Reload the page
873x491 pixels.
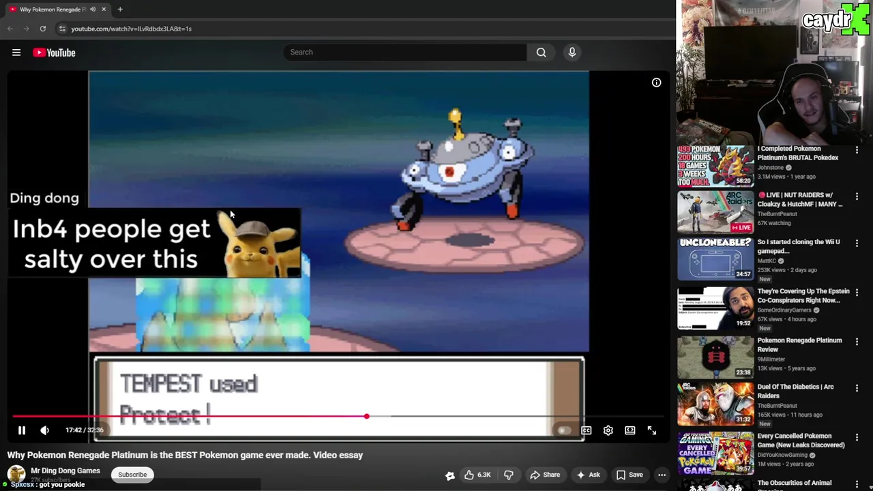click(42, 29)
